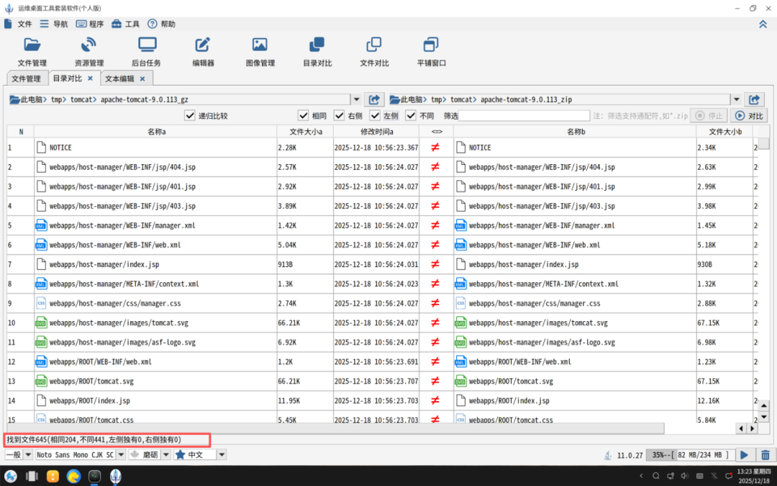
Task: Open the browser icon in the taskbar
Action: [x=74, y=477]
